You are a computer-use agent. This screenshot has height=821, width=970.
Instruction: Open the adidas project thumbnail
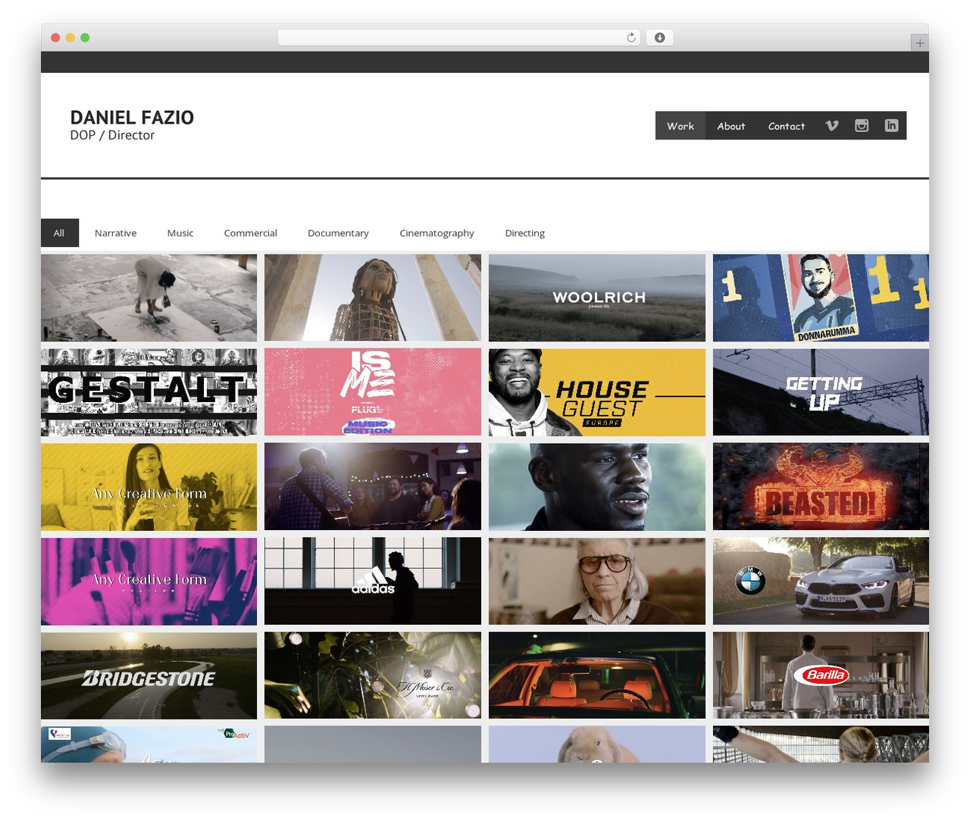click(x=373, y=581)
